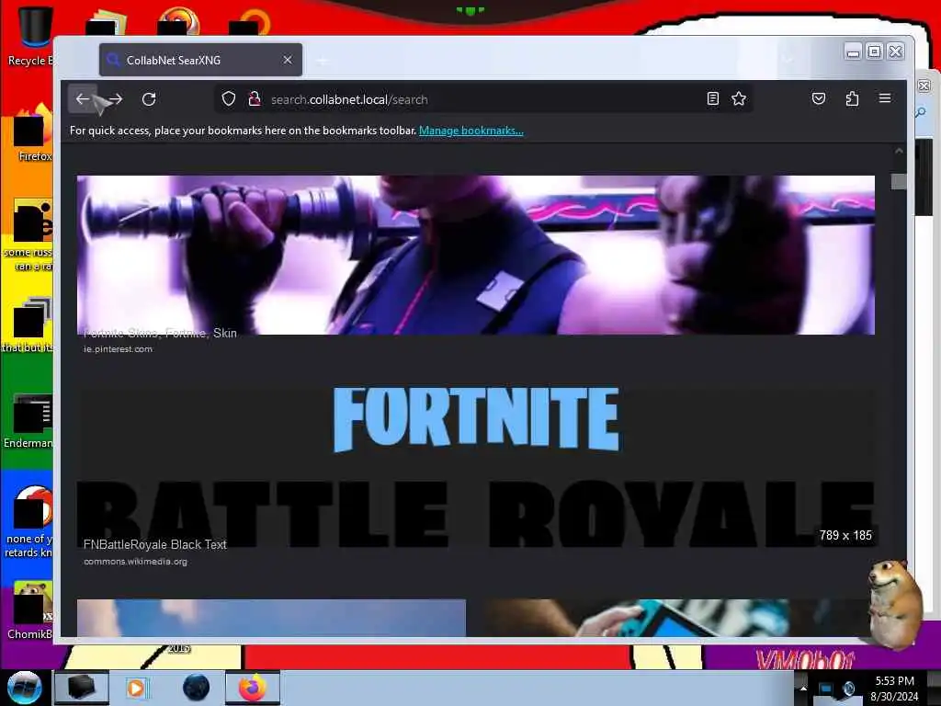Go back with the Firefox back arrow
This screenshot has width=941, height=706.
(82, 99)
